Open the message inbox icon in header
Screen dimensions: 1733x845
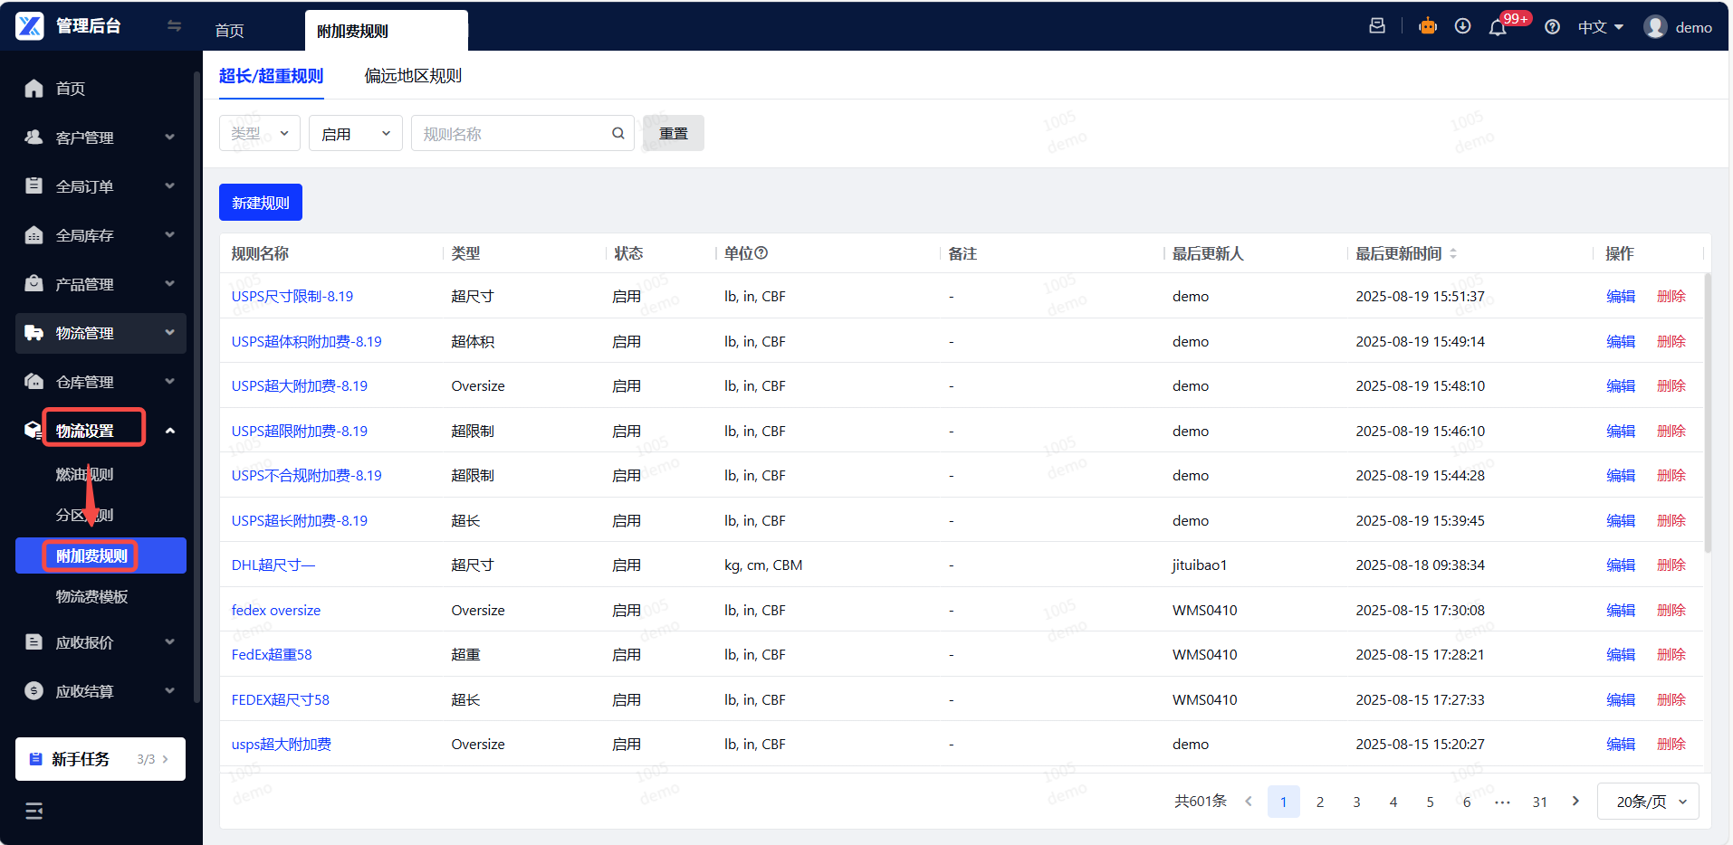click(1377, 26)
